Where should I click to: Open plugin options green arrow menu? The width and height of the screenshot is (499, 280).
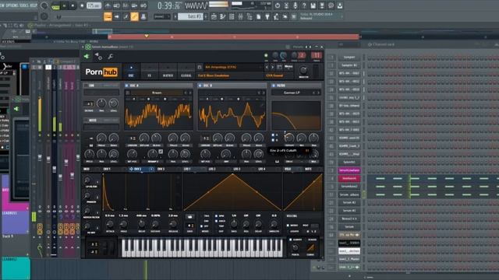[x=86, y=57]
